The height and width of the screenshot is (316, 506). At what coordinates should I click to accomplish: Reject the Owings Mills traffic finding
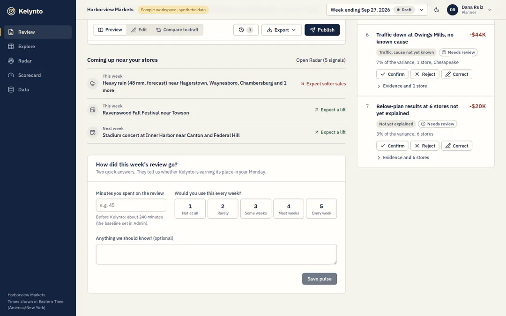click(x=424, y=74)
